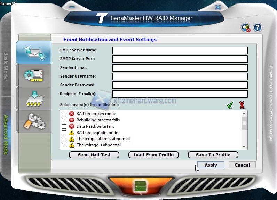The image size is (277, 200).
Task: Enable RAID in broken mode notification
Action: [64, 114]
